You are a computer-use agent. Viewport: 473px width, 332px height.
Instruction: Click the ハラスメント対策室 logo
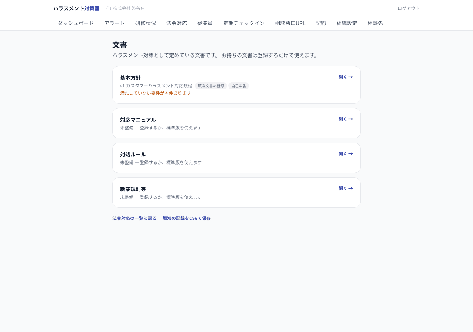point(76,8)
